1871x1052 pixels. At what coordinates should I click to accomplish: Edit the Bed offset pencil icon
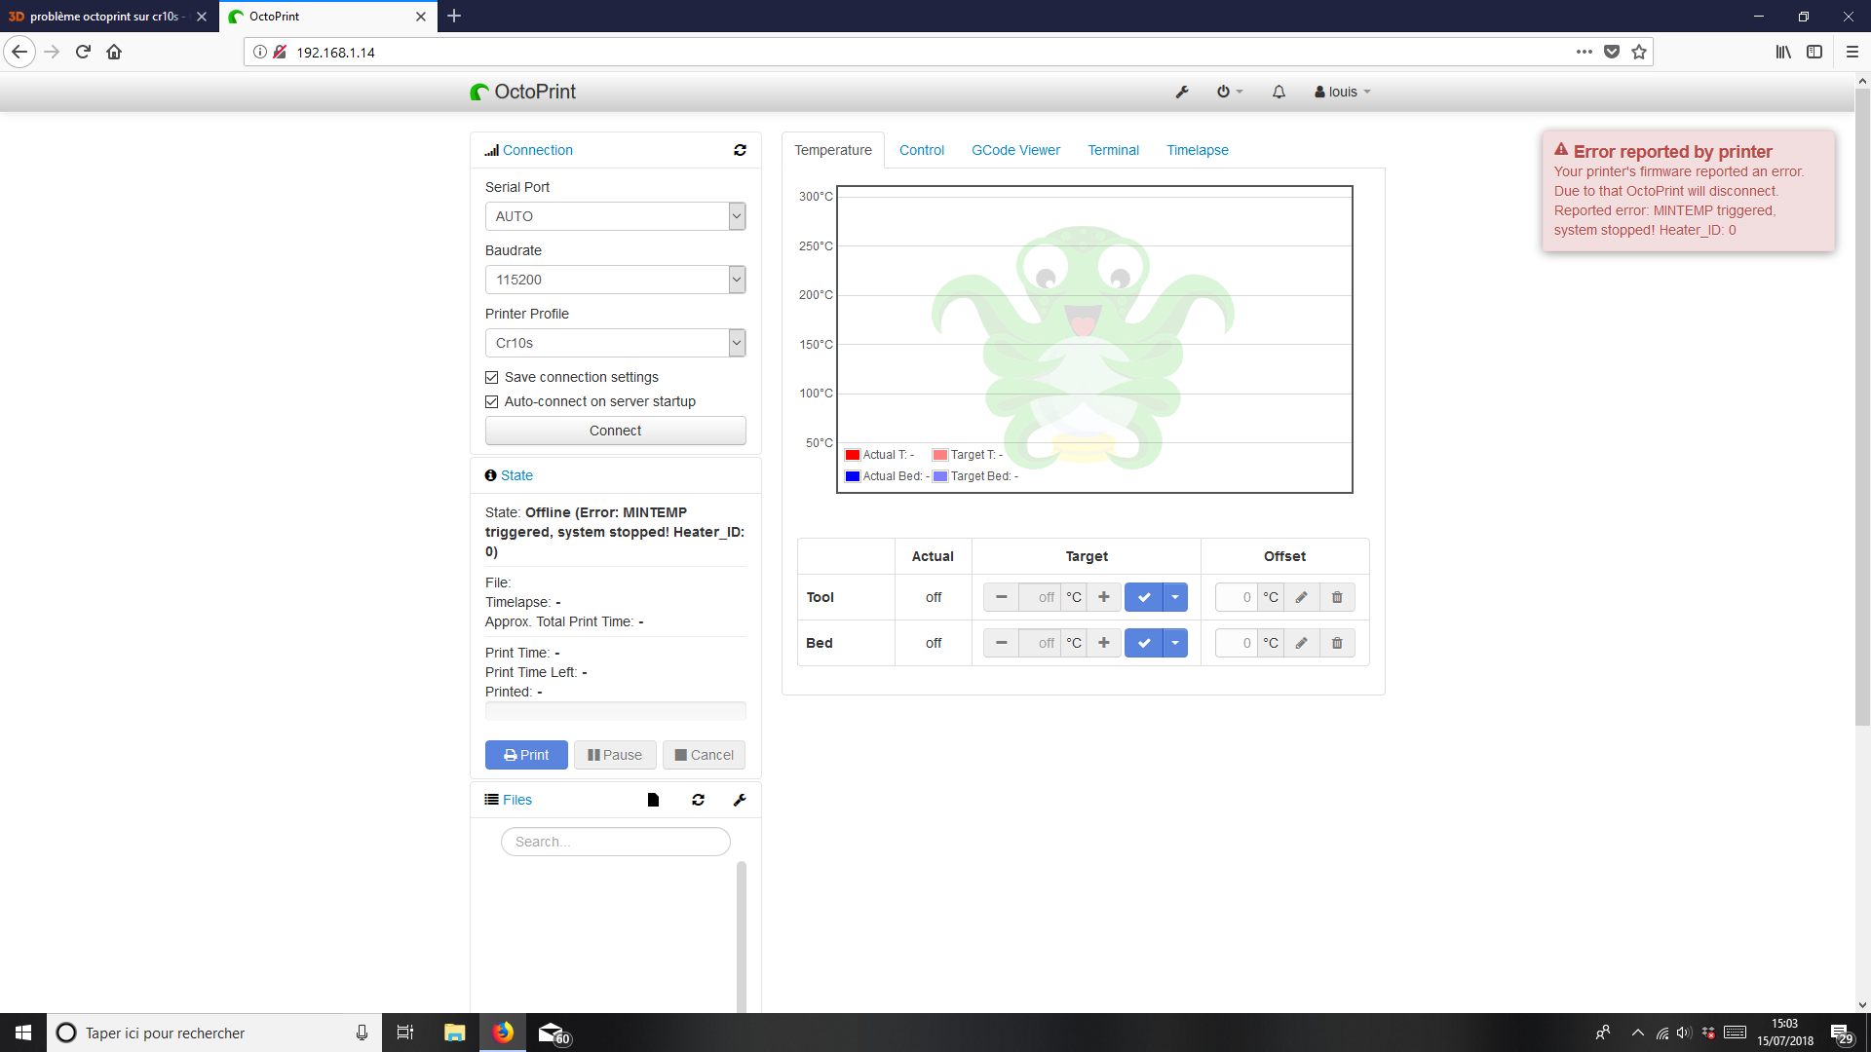click(x=1301, y=643)
